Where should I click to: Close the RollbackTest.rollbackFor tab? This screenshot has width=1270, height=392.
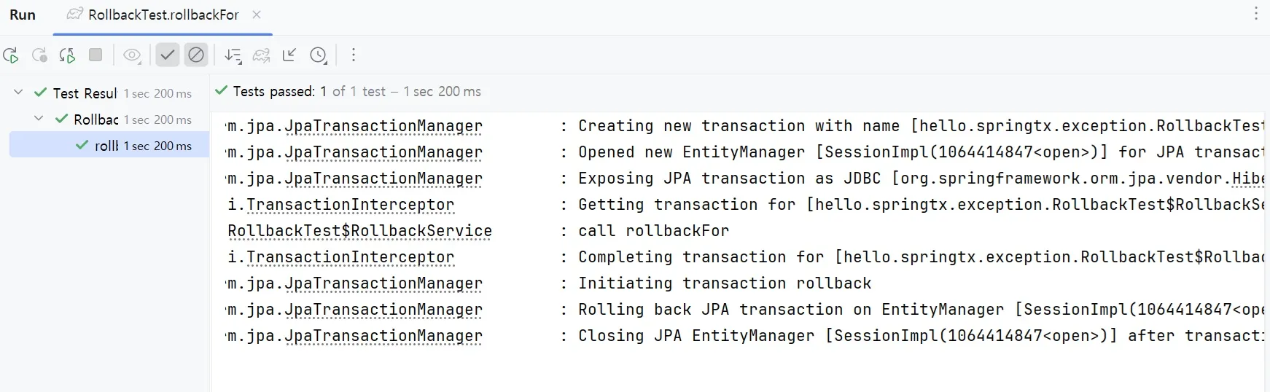click(x=257, y=15)
